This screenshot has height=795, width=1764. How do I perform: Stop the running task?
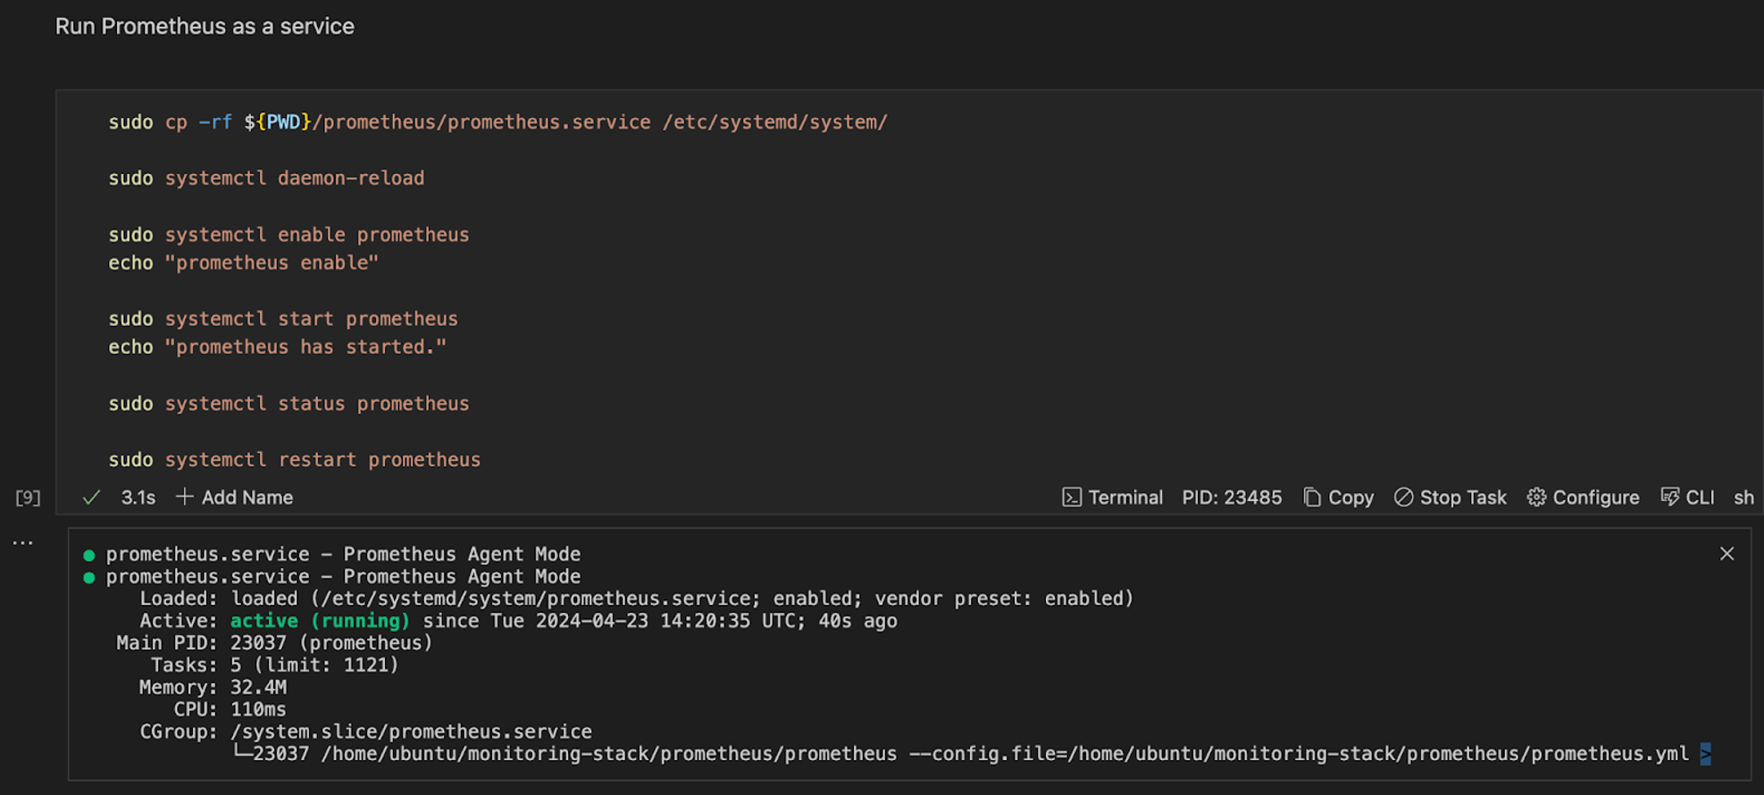coord(1450,498)
